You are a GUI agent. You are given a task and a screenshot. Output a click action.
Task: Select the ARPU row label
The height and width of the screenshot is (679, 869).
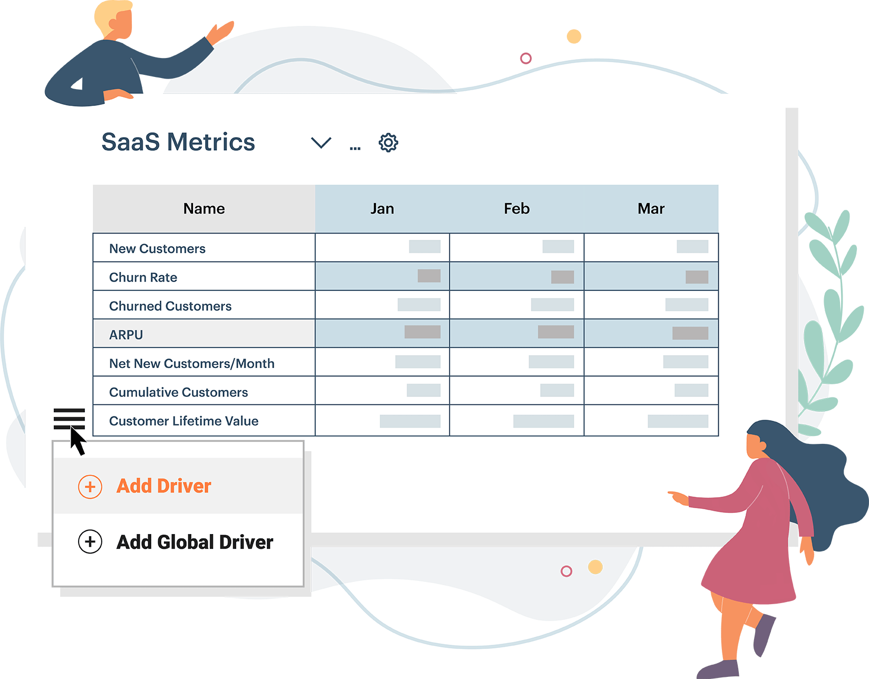pos(126,335)
